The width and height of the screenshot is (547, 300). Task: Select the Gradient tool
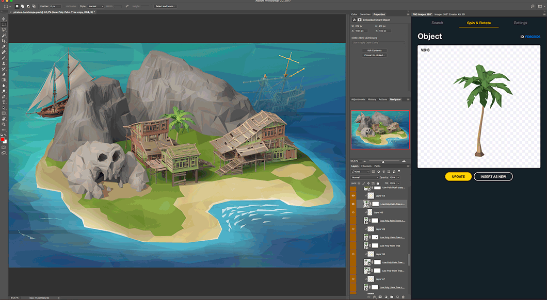click(4, 80)
